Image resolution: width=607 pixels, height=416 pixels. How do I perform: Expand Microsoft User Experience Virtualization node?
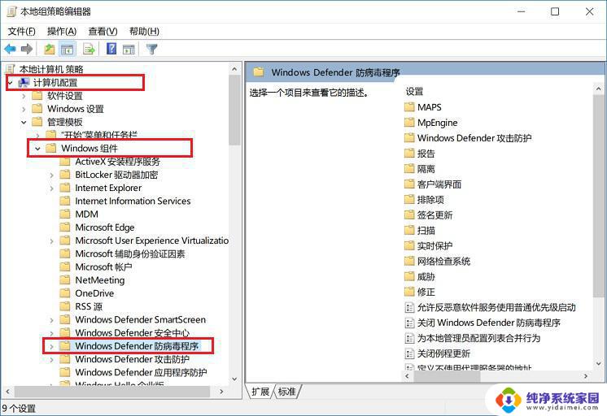[x=51, y=240]
